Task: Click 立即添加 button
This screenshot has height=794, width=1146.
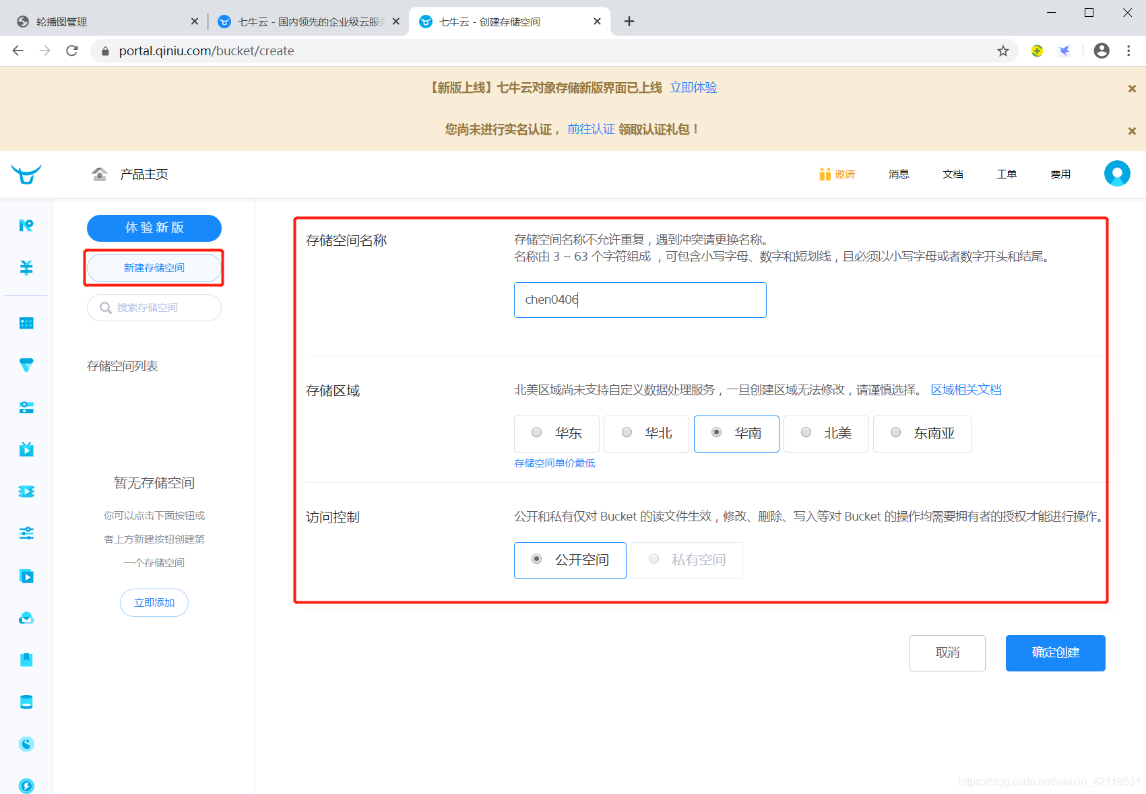Action: (154, 603)
